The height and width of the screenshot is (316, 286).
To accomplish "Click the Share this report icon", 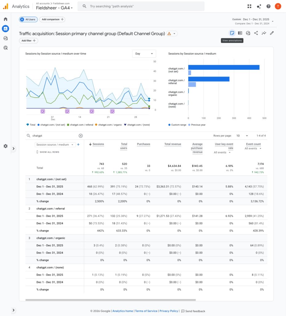I will click(256, 33).
